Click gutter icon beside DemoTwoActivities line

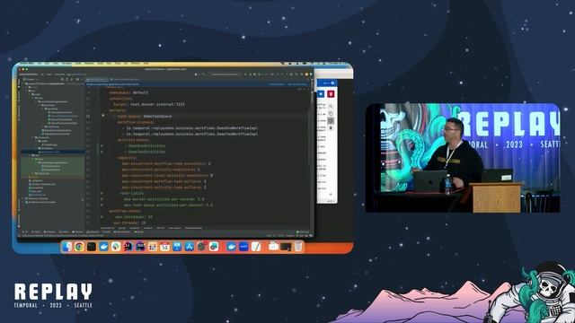[102, 152]
